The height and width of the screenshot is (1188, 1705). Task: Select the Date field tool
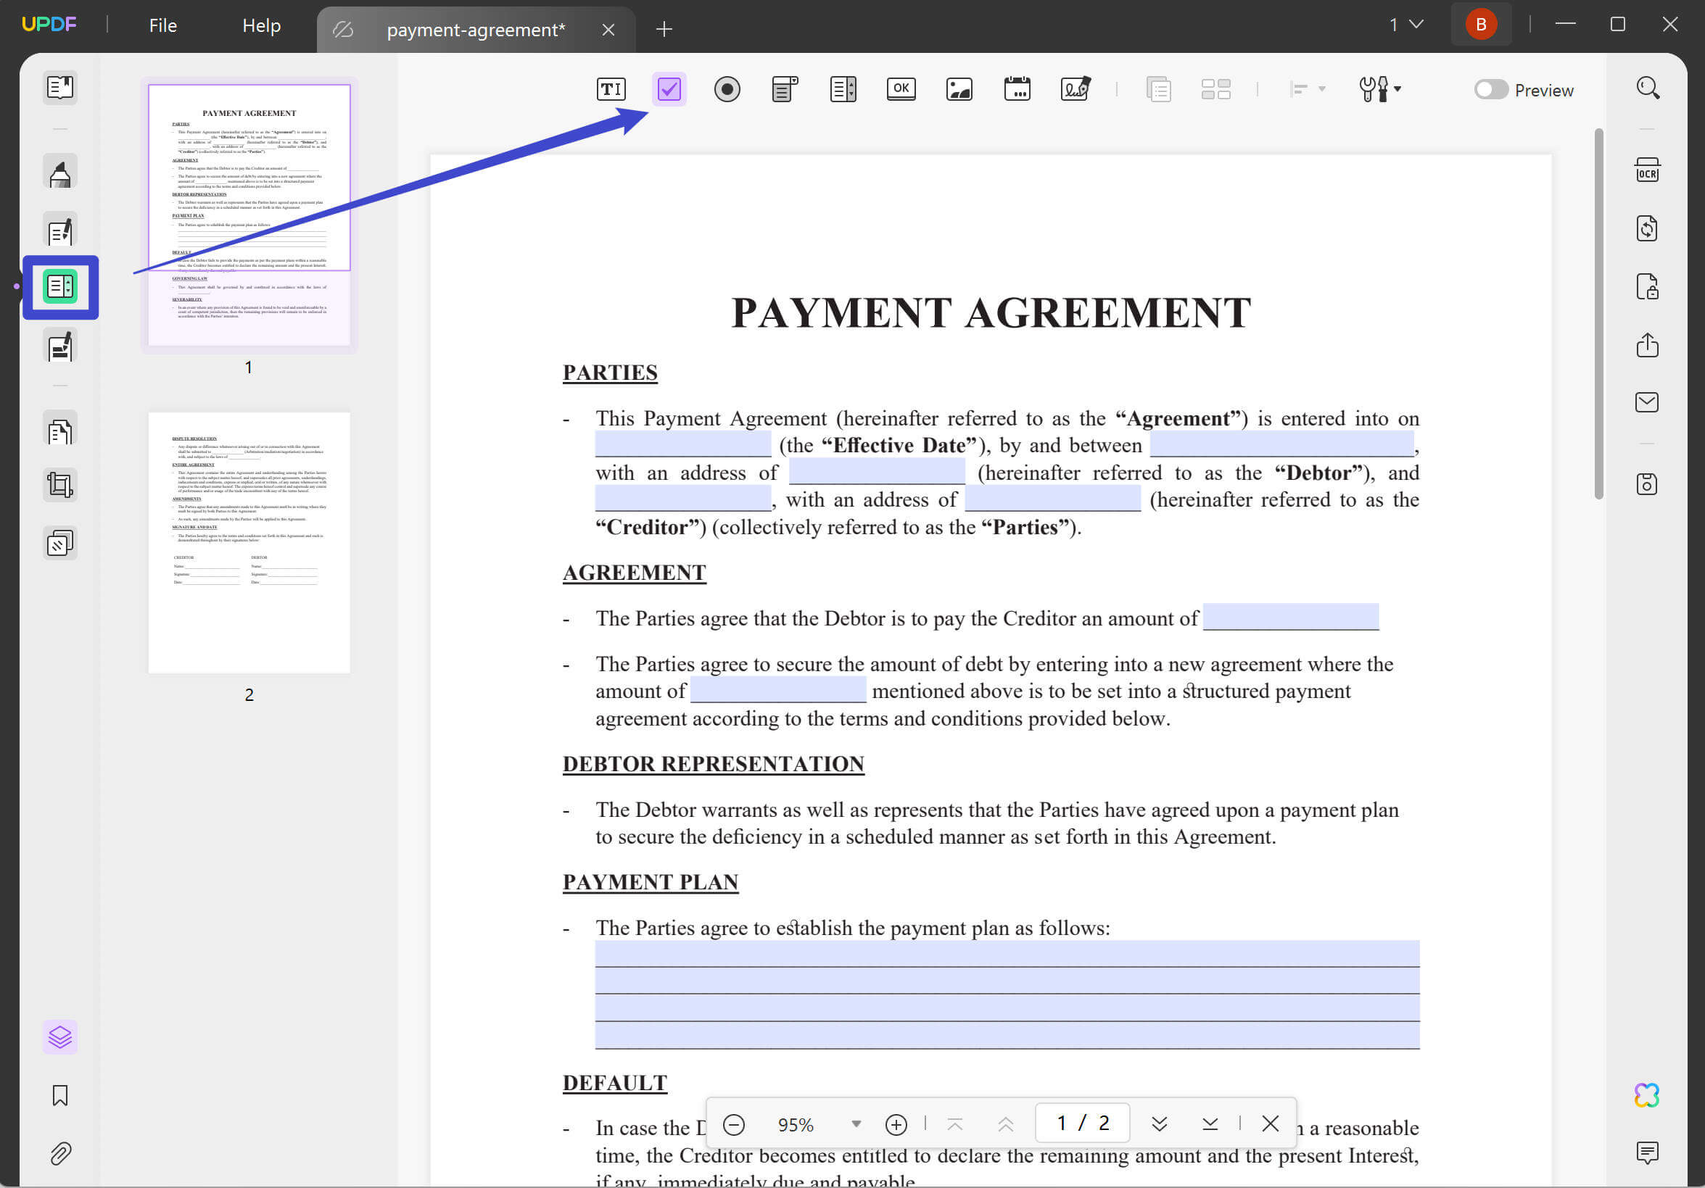pos(1017,89)
